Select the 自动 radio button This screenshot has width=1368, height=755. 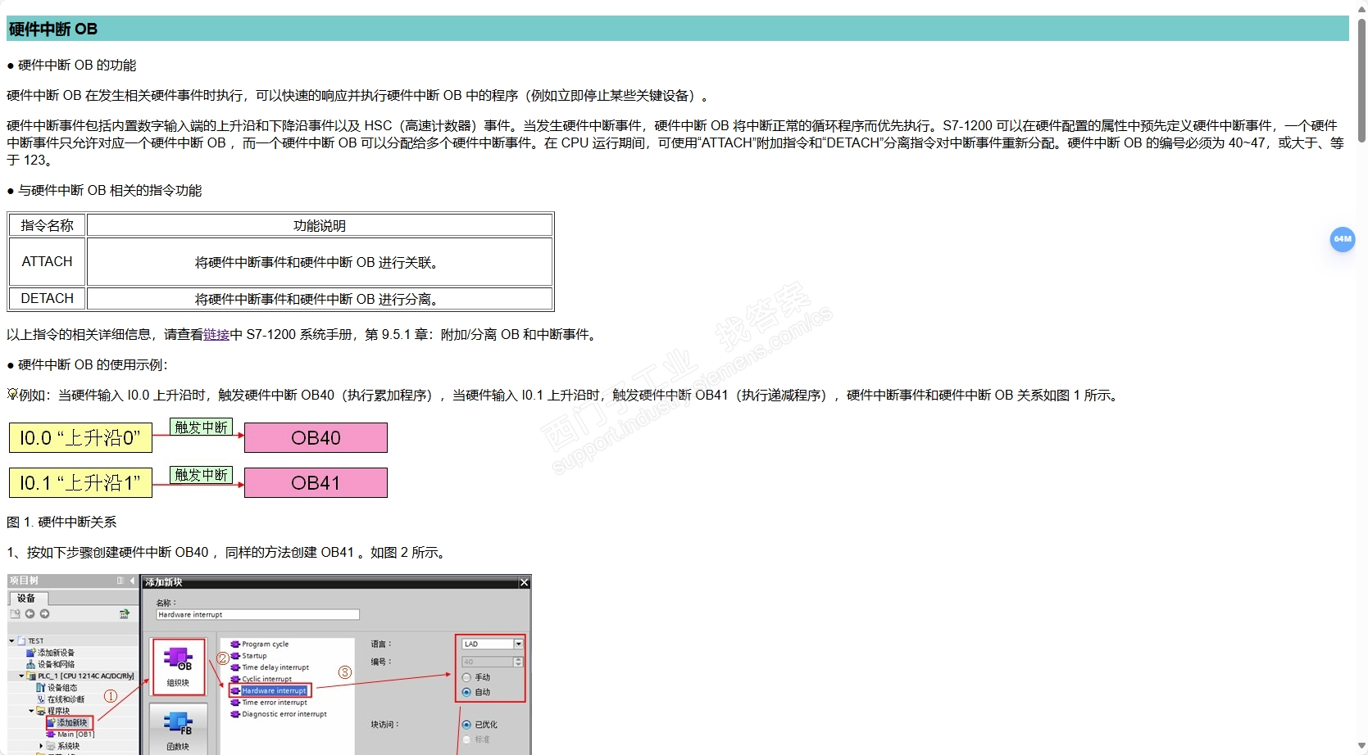point(466,692)
